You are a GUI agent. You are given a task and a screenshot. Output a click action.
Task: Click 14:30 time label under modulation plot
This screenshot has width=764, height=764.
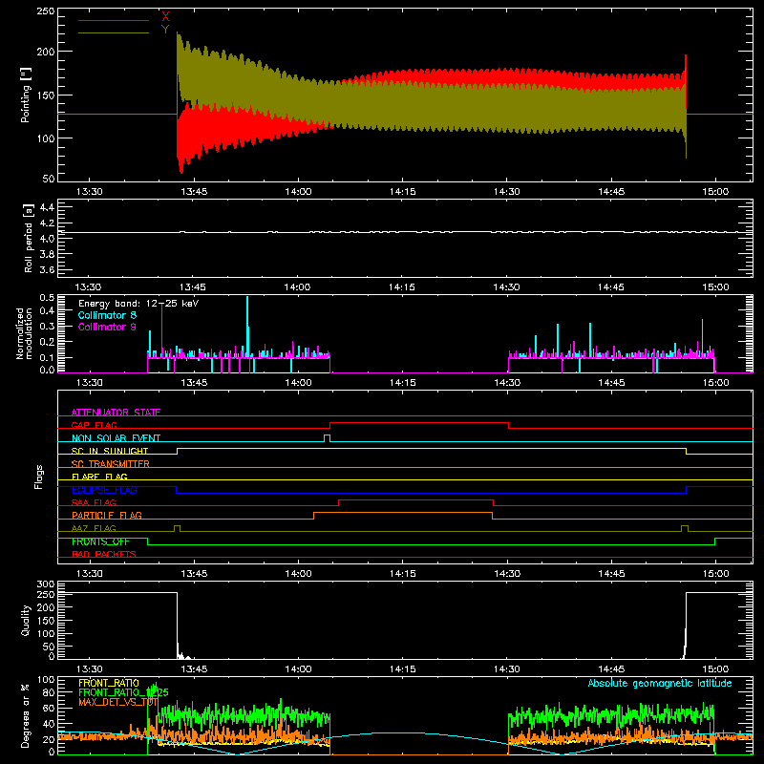[507, 383]
